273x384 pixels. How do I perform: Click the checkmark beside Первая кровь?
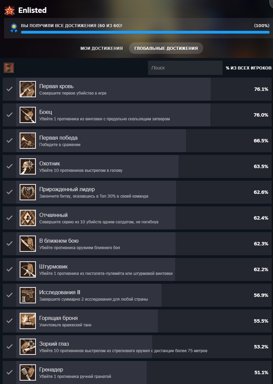click(x=9, y=89)
